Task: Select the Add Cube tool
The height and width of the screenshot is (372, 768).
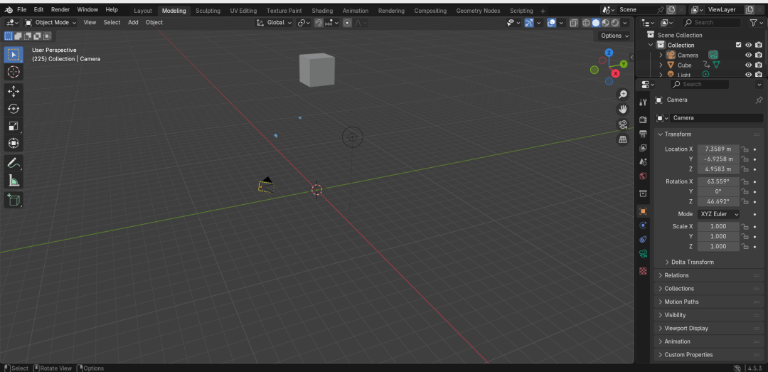Action: 14,199
